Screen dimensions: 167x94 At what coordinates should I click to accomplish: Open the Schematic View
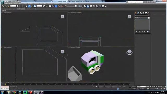[93, 6]
